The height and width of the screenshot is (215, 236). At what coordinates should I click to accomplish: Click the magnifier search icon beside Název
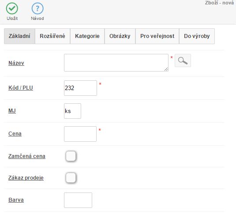pyautogui.click(x=183, y=60)
